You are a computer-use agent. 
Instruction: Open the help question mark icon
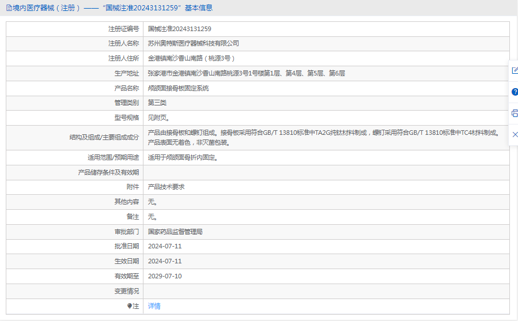click(x=515, y=92)
